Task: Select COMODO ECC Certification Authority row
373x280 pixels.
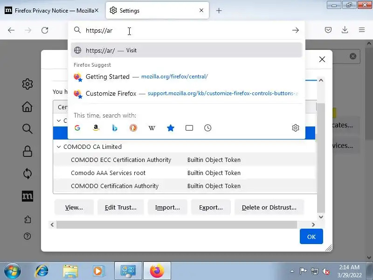Action: point(185,160)
